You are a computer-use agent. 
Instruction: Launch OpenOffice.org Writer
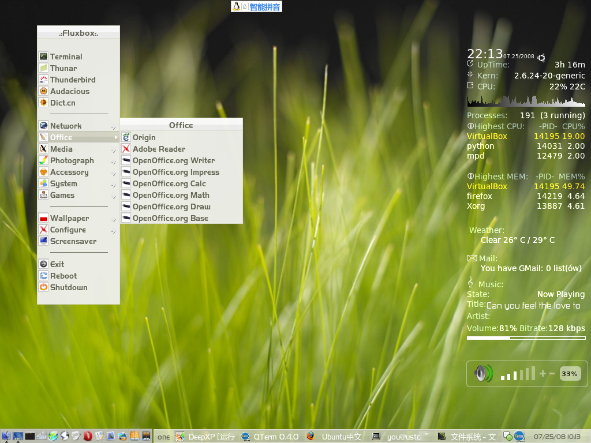182,160
